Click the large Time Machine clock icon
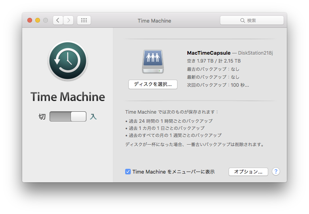The image size is (309, 214). pos(68,61)
